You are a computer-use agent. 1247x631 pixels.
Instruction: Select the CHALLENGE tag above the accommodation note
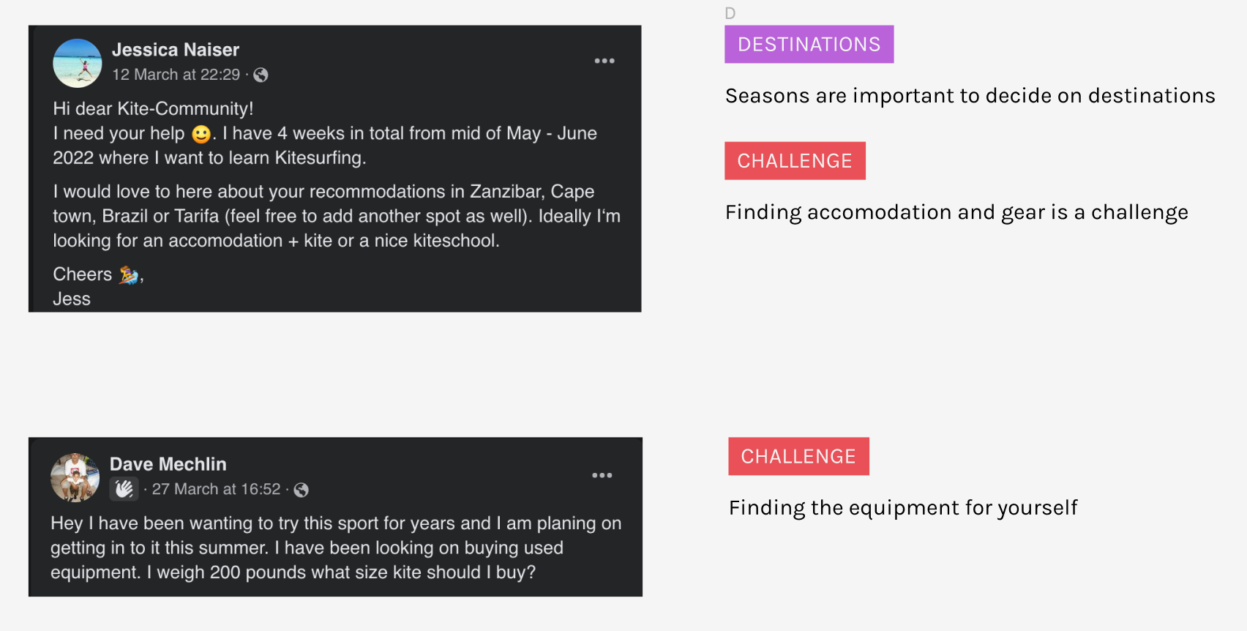pyautogui.click(x=795, y=161)
